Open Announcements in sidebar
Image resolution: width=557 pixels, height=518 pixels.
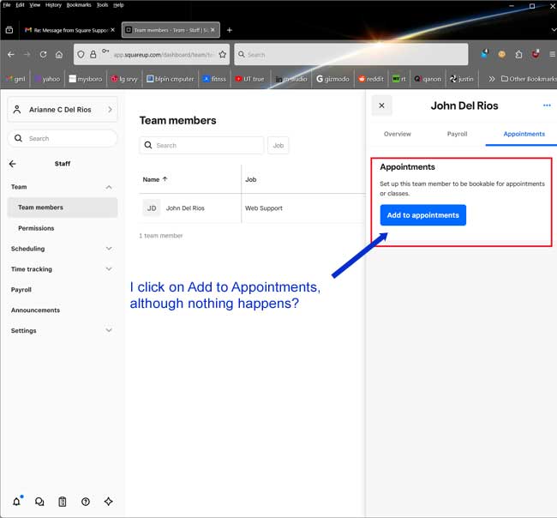pos(35,310)
